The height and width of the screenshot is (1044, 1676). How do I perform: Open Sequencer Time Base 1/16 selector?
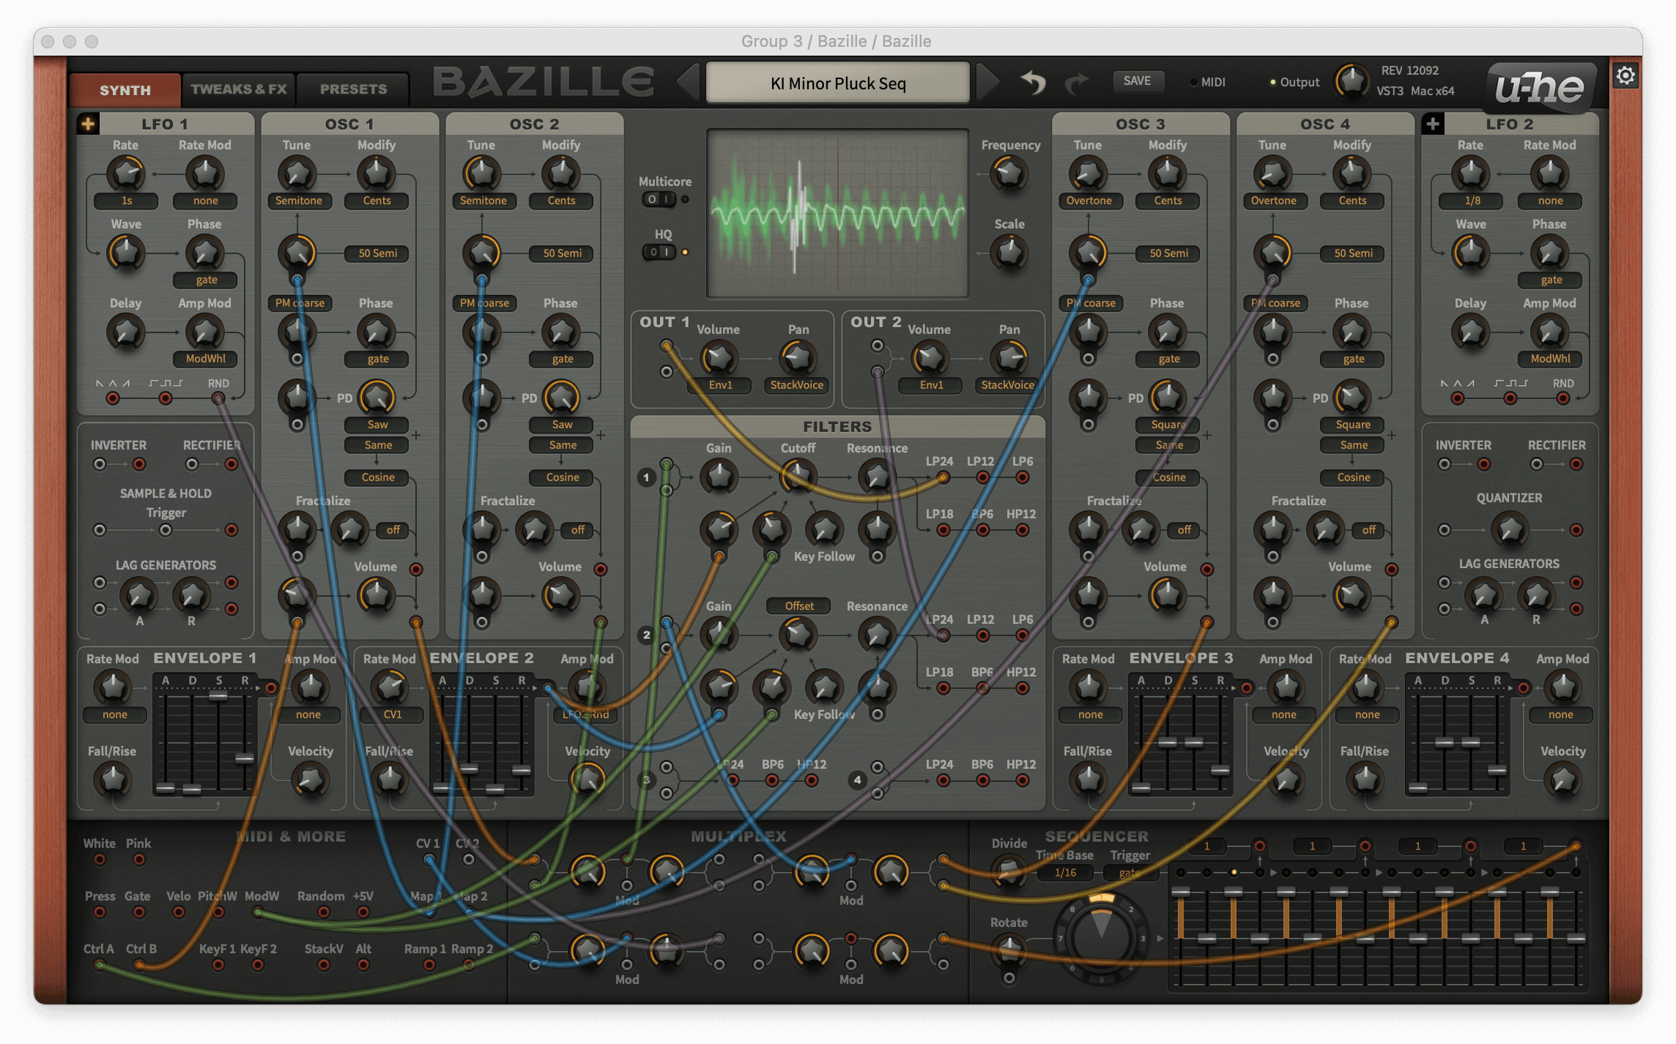[x=1065, y=873]
